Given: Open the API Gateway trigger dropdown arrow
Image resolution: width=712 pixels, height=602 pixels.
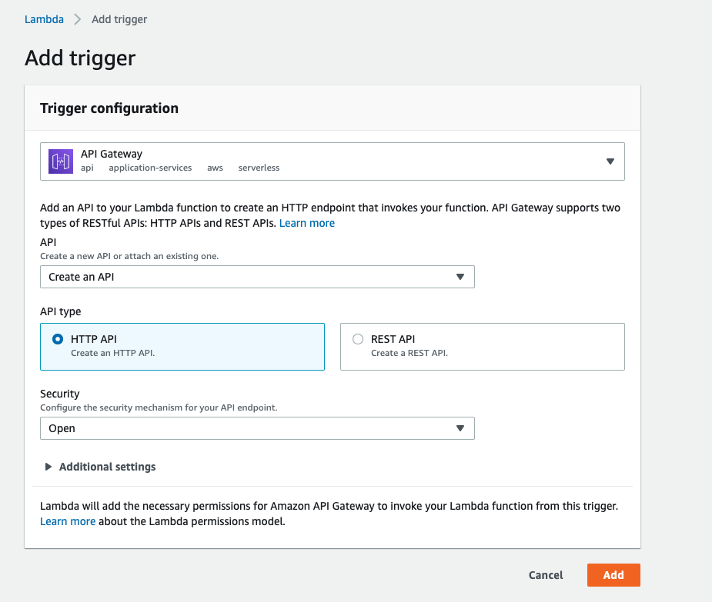Looking at the screenshot, I should click(610, 161).
